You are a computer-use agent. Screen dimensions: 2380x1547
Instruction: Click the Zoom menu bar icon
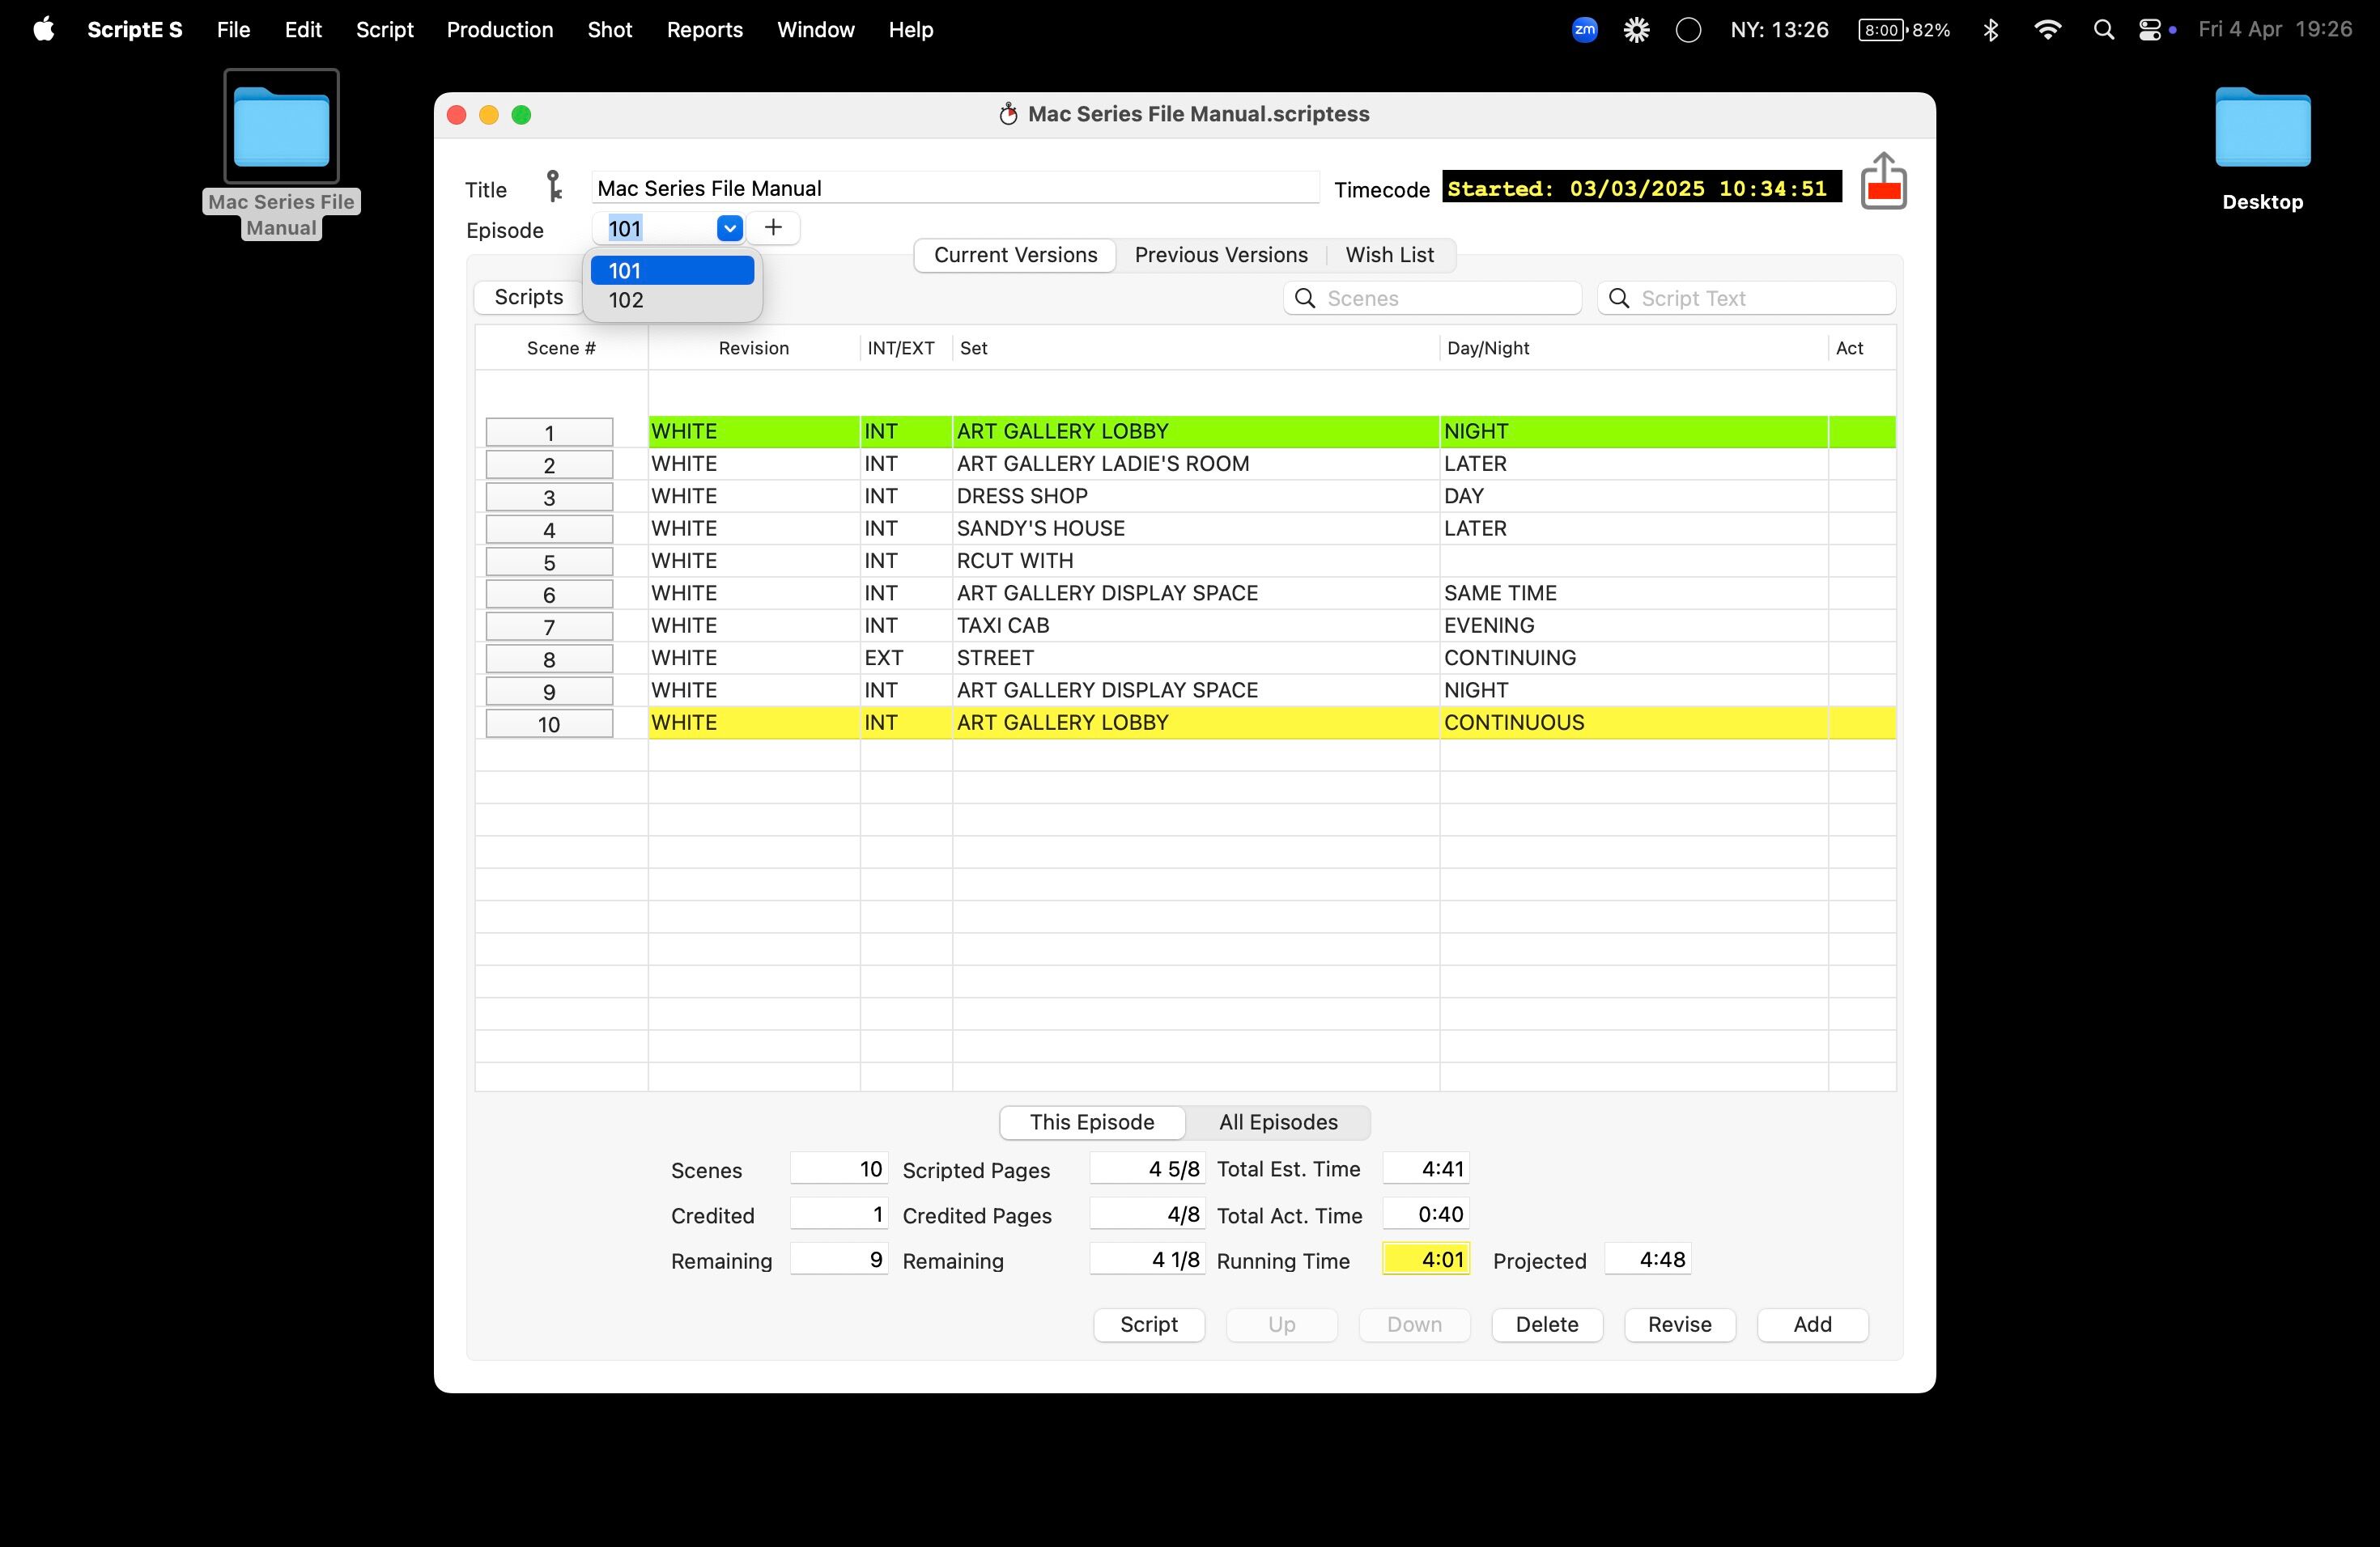pos(1584,30)
